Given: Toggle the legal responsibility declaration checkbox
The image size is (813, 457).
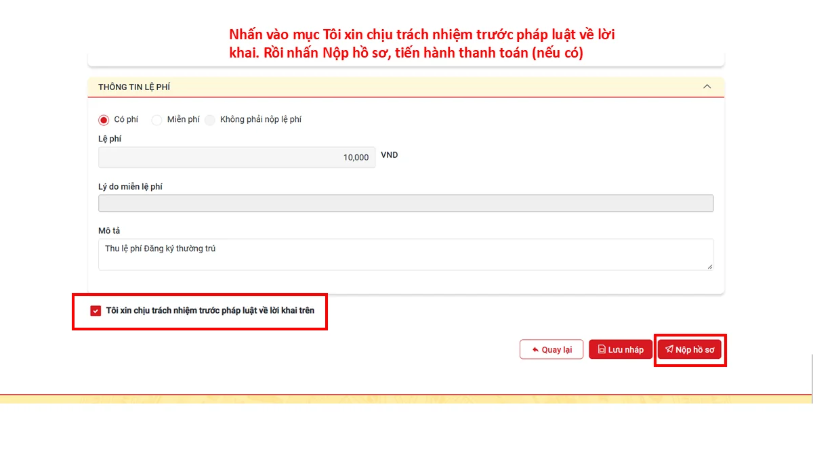Looking at the screenshot, I should pyautogui.click(x=96, y=311).
